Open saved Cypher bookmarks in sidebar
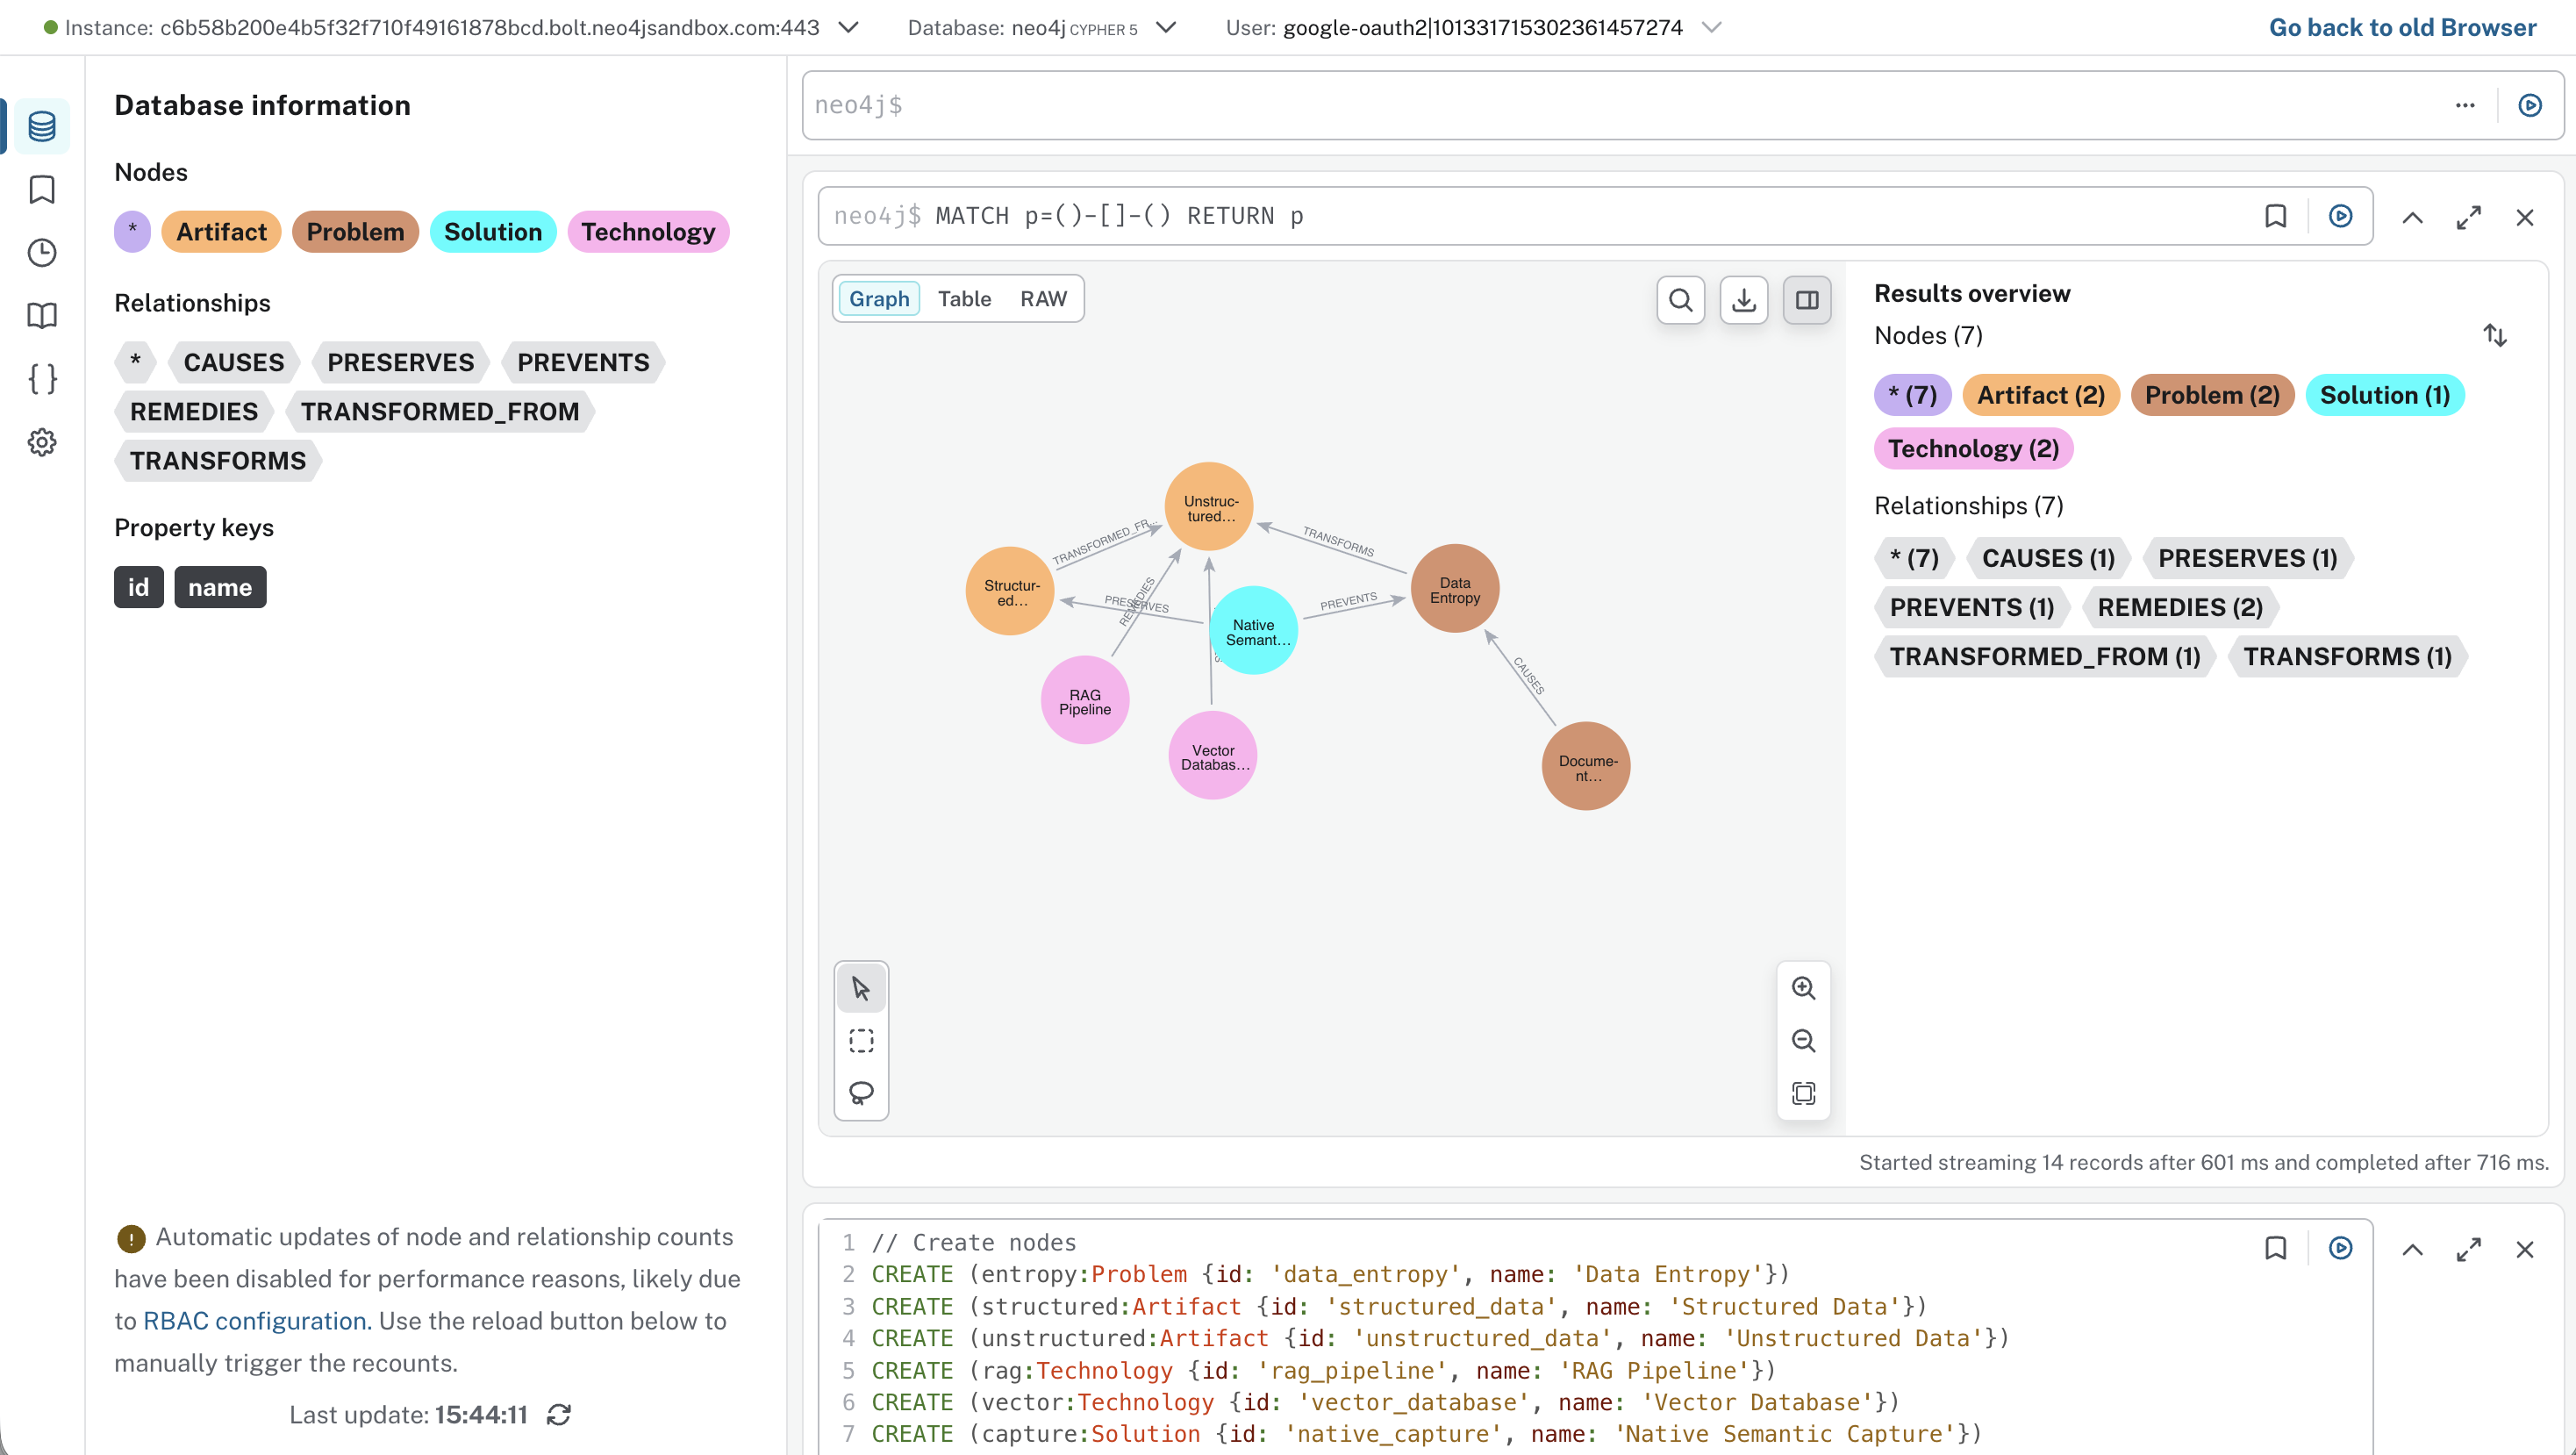Viewport: 2576px width, 1455px height. (x=42, y=189)
